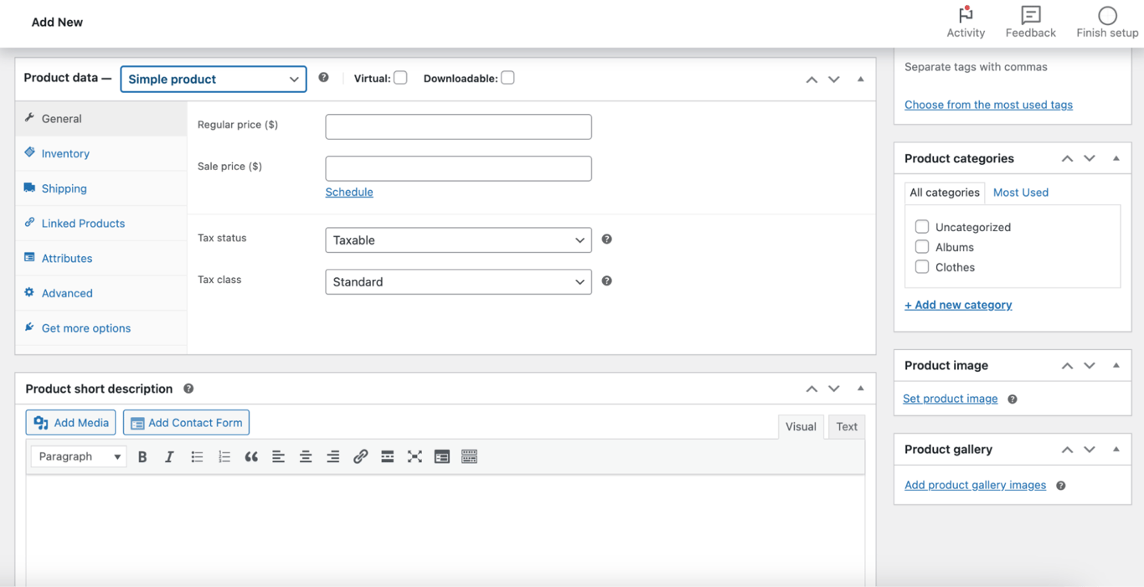Add a blockquote in the short description
1144x587 pixels.
point(250,456)
